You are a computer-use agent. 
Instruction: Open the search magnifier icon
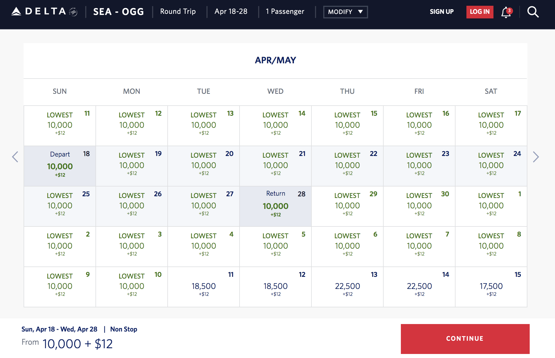click(533, 12)
